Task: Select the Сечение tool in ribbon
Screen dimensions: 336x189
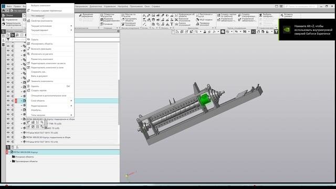Action: click(107, 24)
